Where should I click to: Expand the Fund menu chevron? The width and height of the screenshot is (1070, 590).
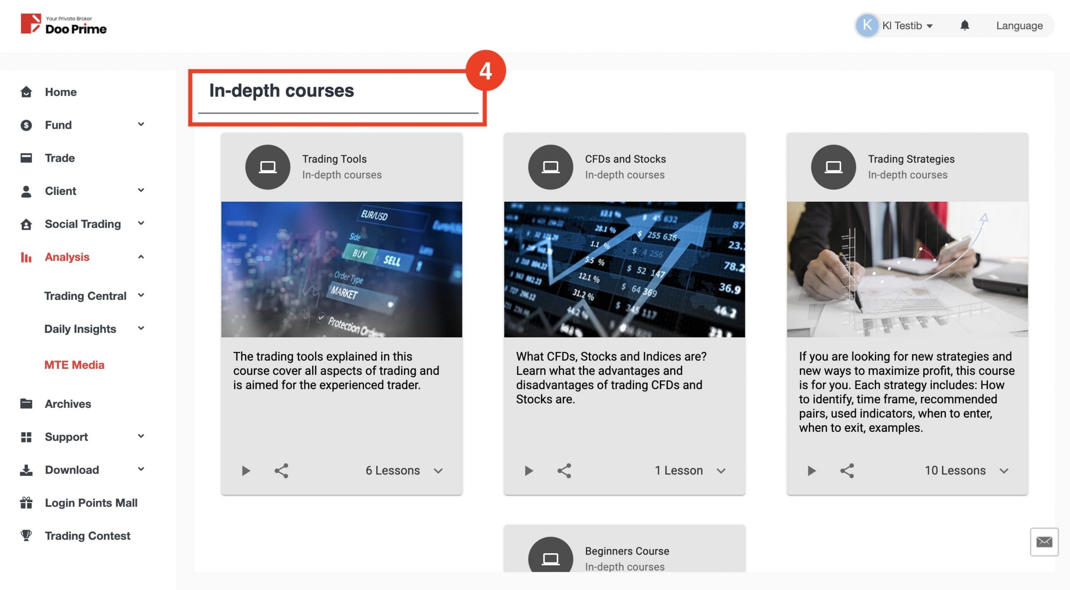pos(141,124)
